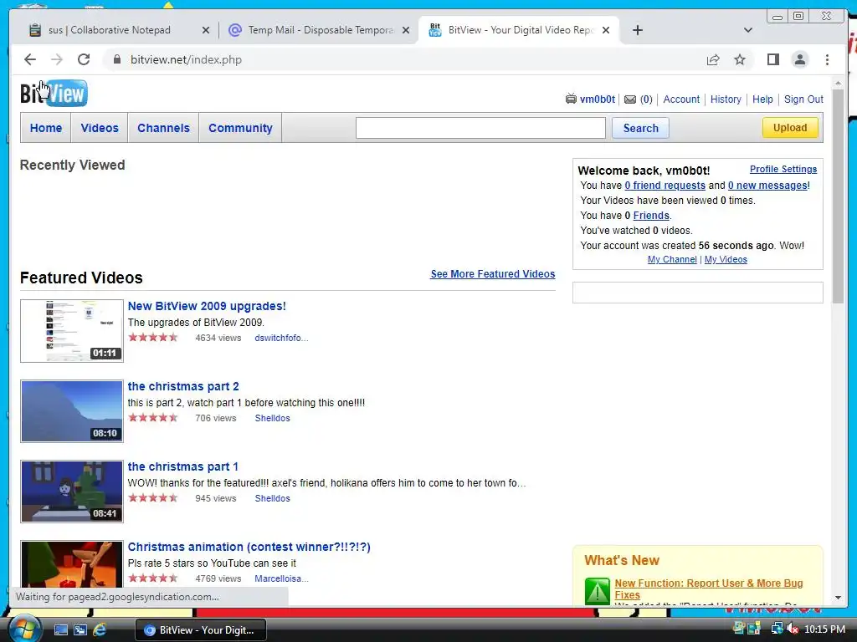Open the vm0b0t username link
Screen dimensions: 857x642
(598, 99)
